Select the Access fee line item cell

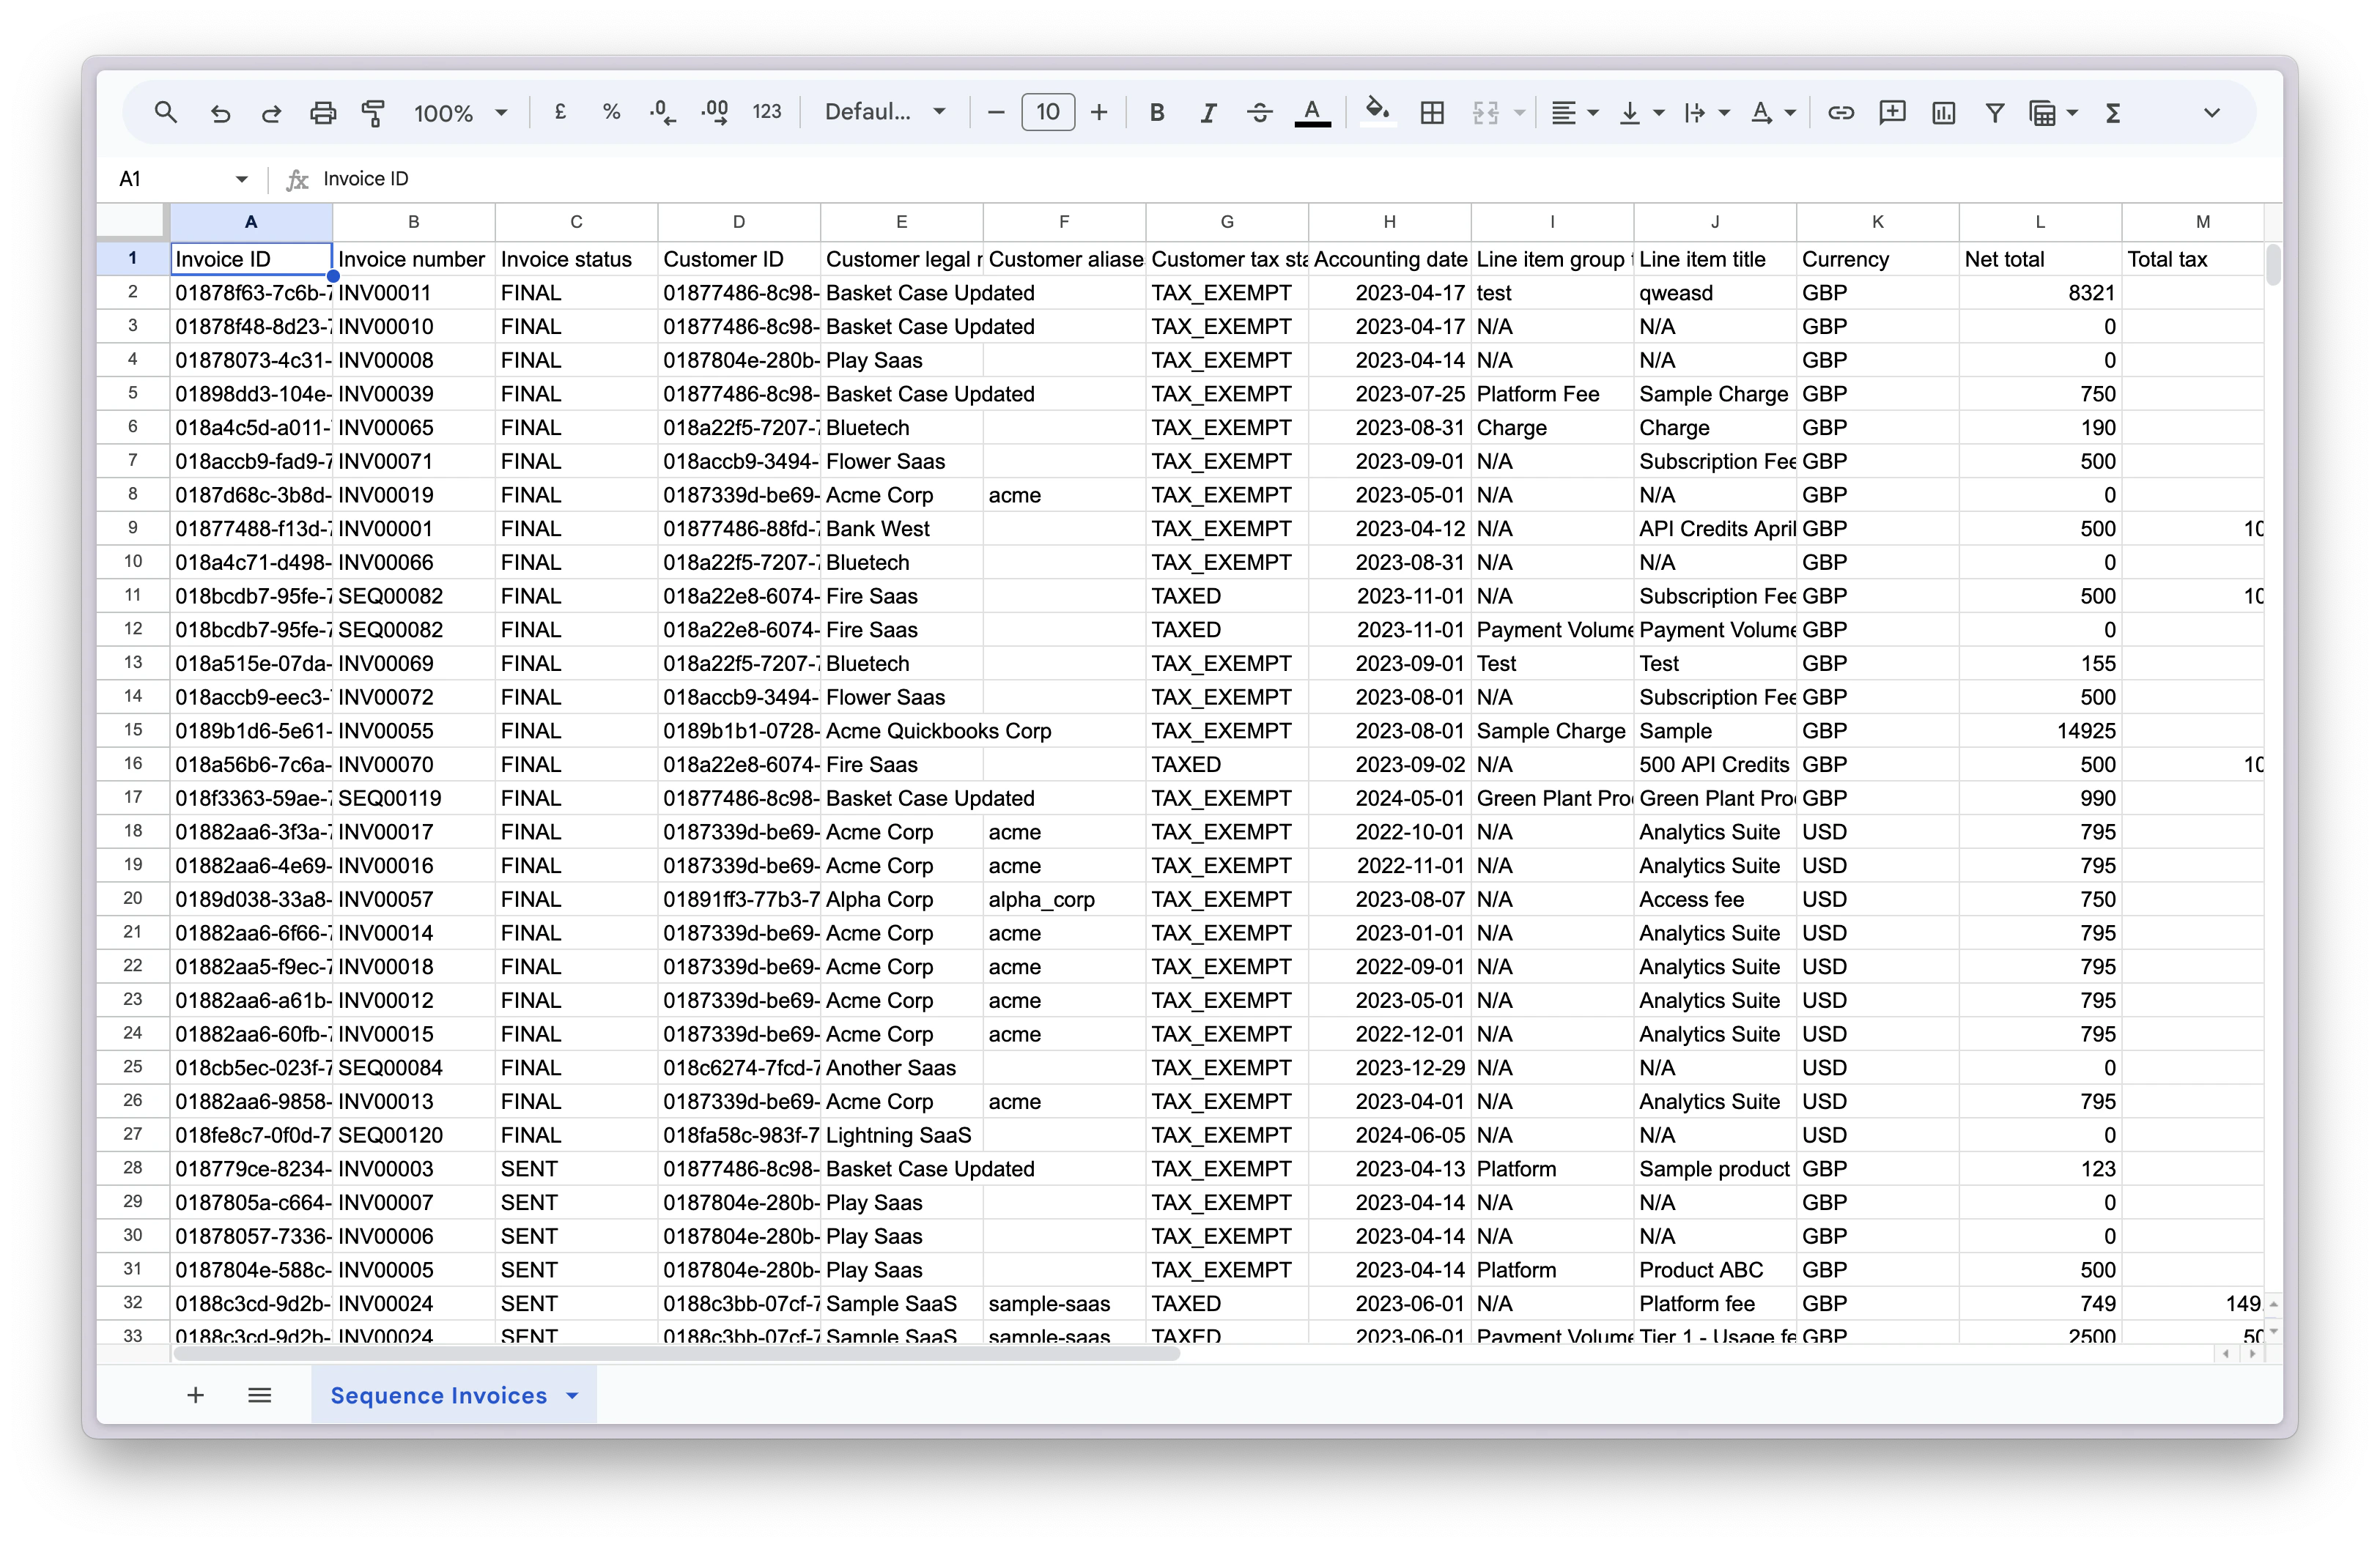point(1715,899)
